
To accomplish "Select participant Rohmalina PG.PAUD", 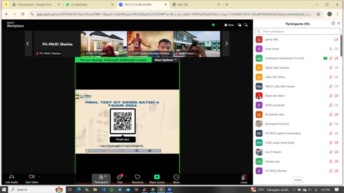I will [x=297, y=124].
